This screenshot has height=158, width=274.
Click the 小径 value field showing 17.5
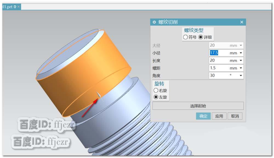click(216, 53)
